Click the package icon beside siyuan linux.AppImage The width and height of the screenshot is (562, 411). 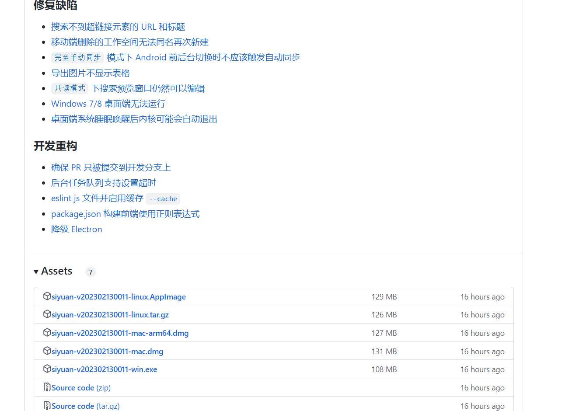[47, 296]
